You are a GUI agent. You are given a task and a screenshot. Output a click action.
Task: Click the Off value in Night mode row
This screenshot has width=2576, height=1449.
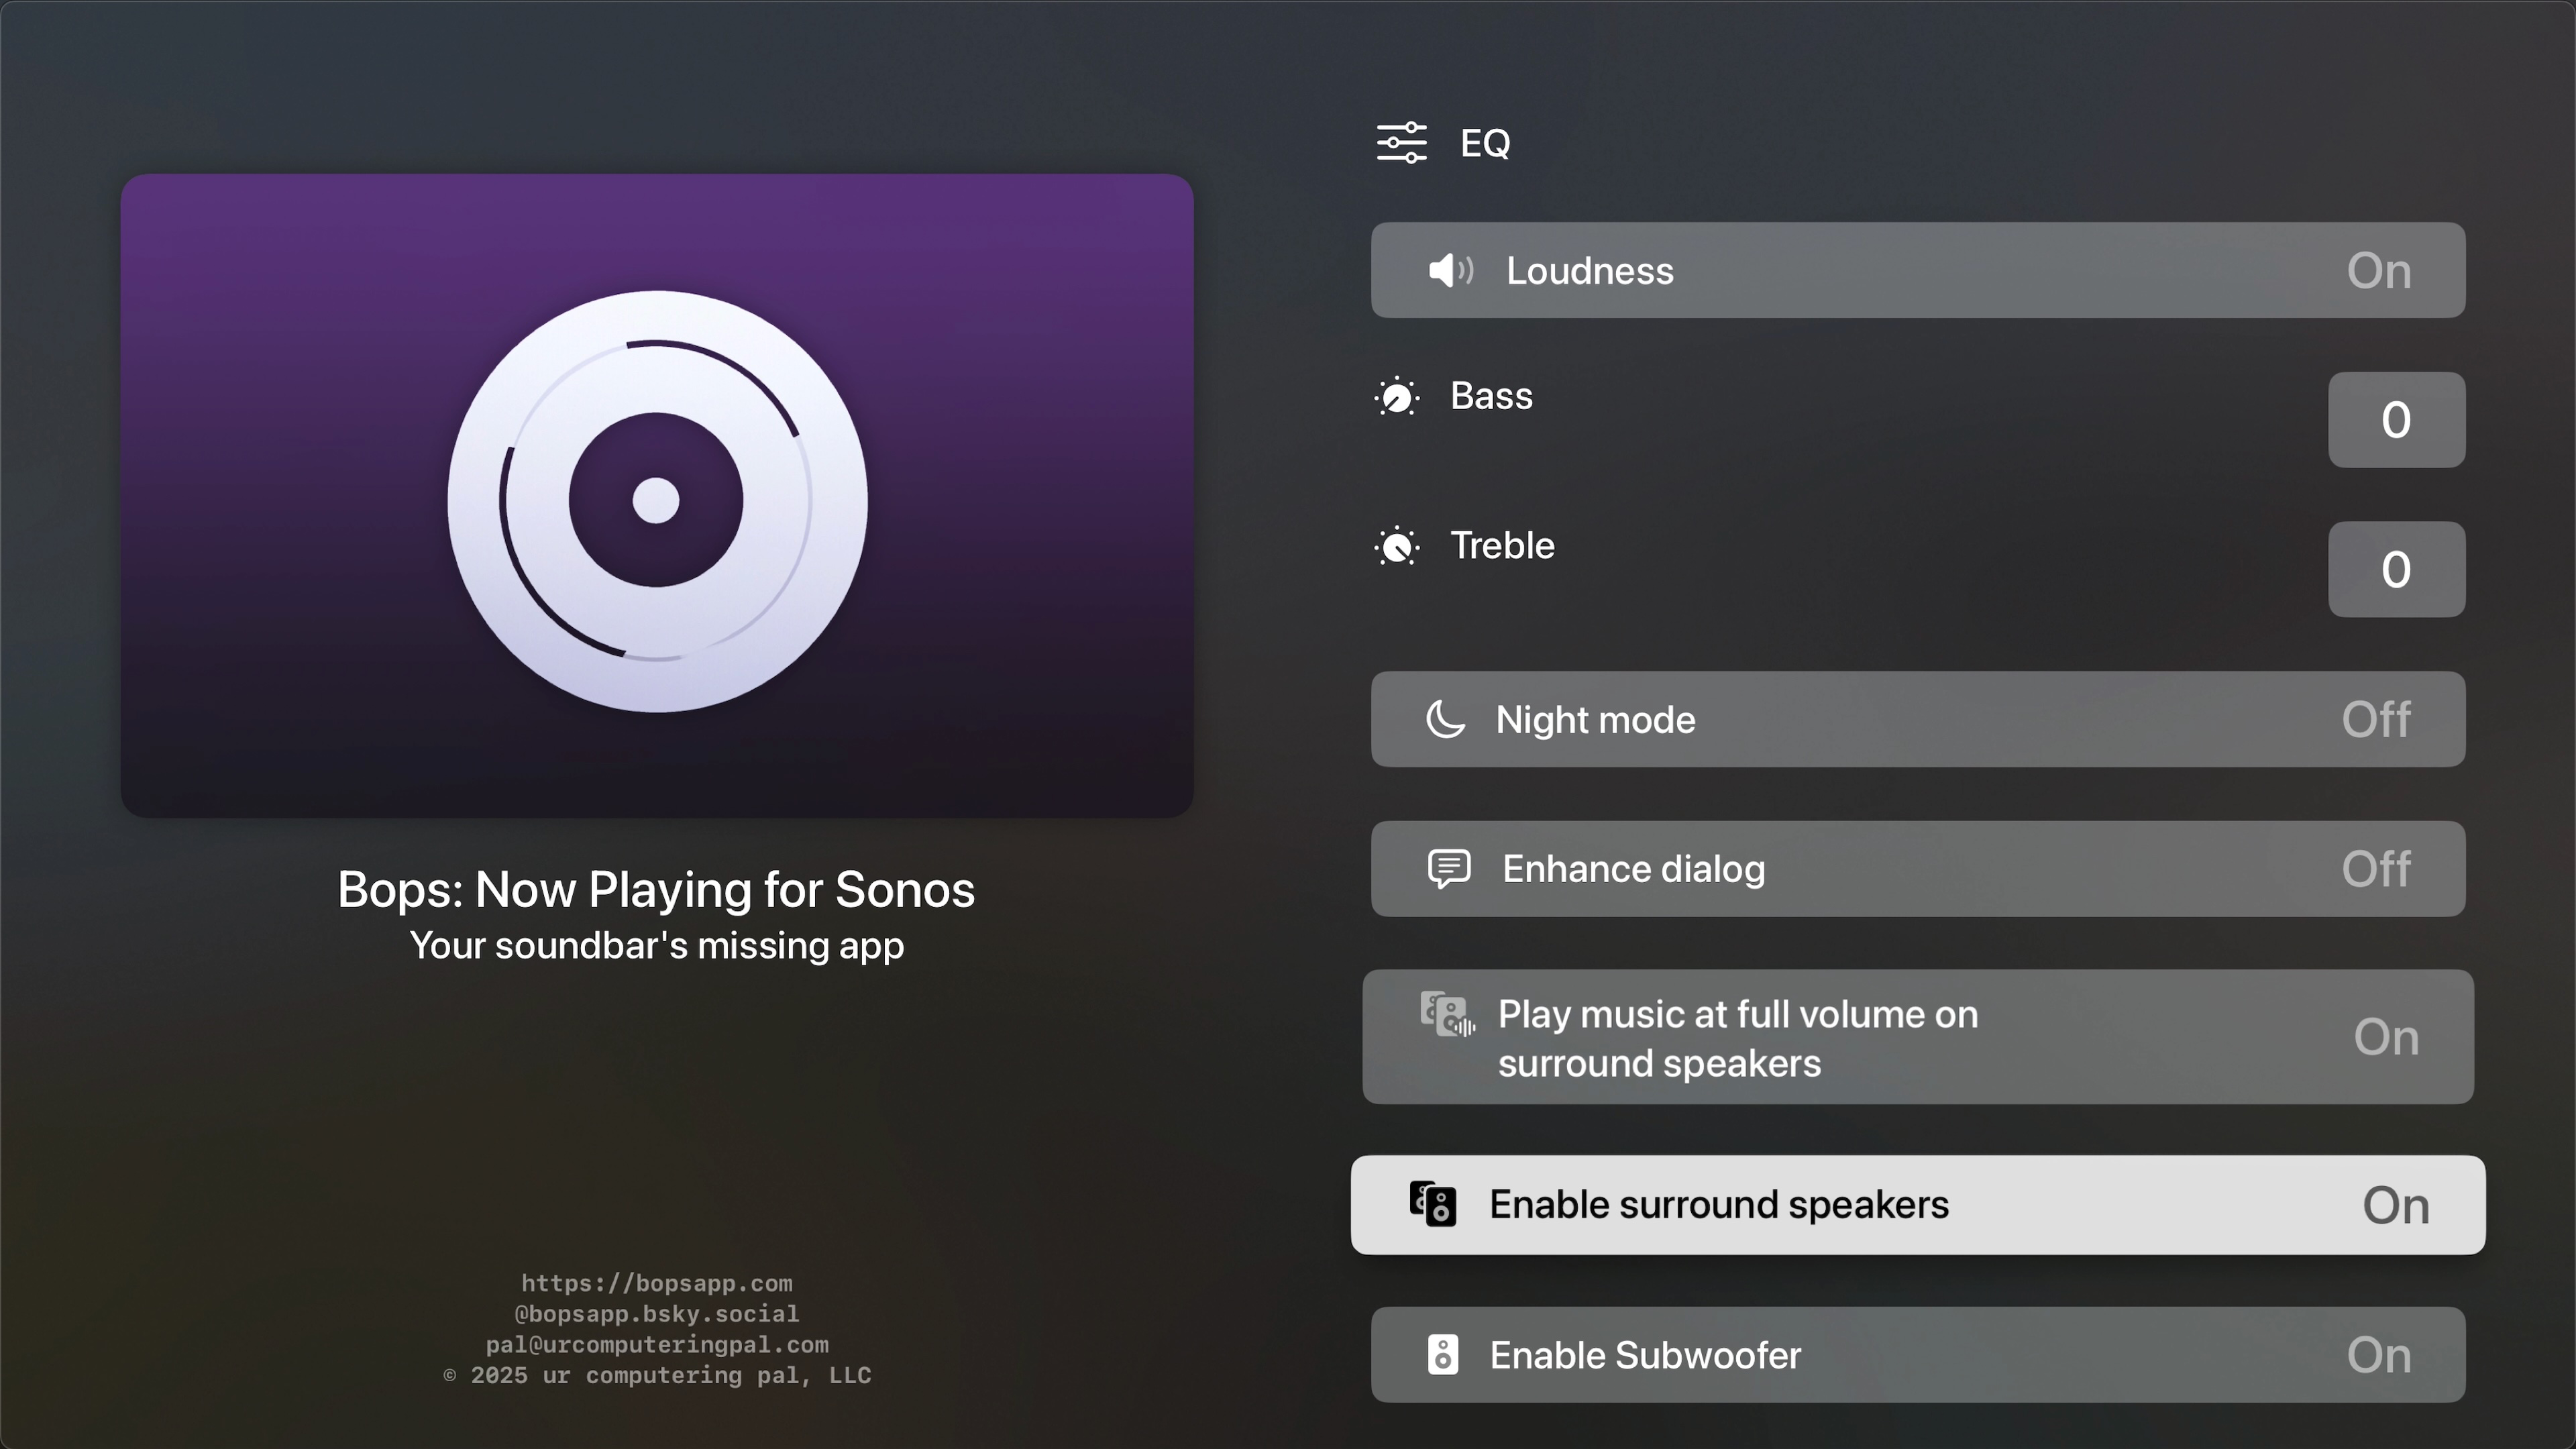click(x=2376, y=719)
